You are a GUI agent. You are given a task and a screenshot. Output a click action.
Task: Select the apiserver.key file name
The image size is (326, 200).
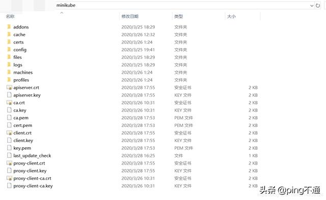coord(27,95)
